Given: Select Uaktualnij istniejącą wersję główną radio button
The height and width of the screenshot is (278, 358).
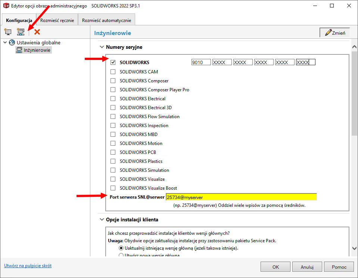Looking at the screenshot, I should pyautogui.click(x=121, y=248).
